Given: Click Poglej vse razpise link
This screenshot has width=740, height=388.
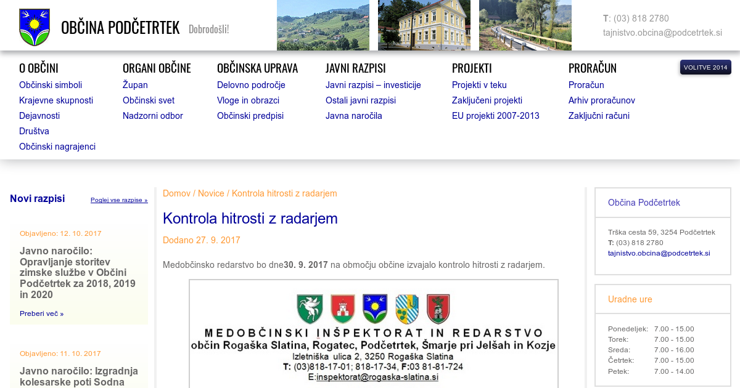Looking at the screenshot, I should [119, 200].
